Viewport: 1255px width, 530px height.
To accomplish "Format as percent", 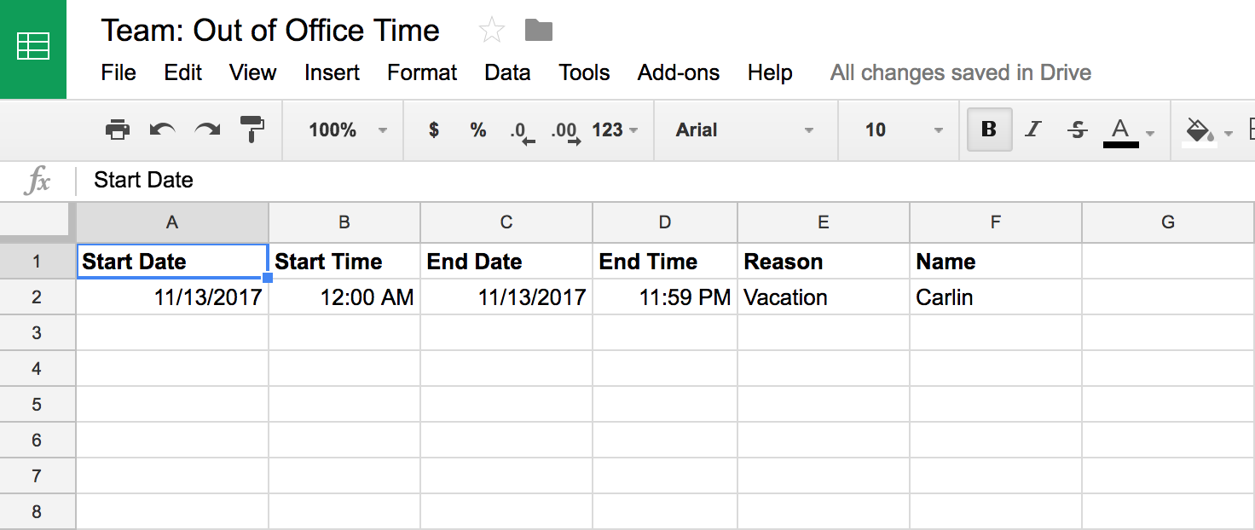I will (478, 130).
